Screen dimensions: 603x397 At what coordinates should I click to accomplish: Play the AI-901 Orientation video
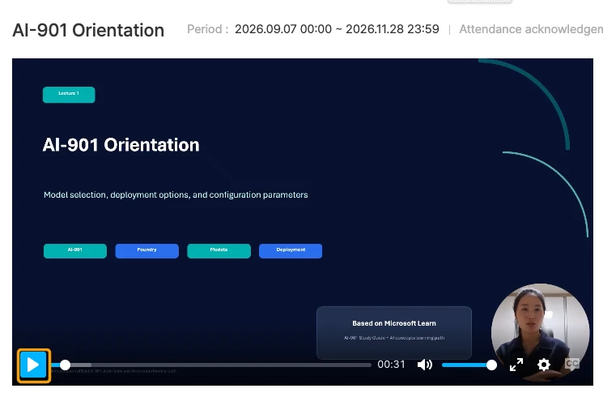pos(33,365)
